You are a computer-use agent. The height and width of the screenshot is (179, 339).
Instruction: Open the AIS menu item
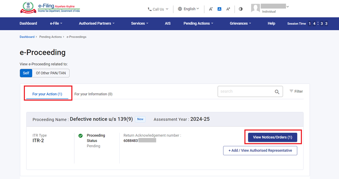pos(168,23)
